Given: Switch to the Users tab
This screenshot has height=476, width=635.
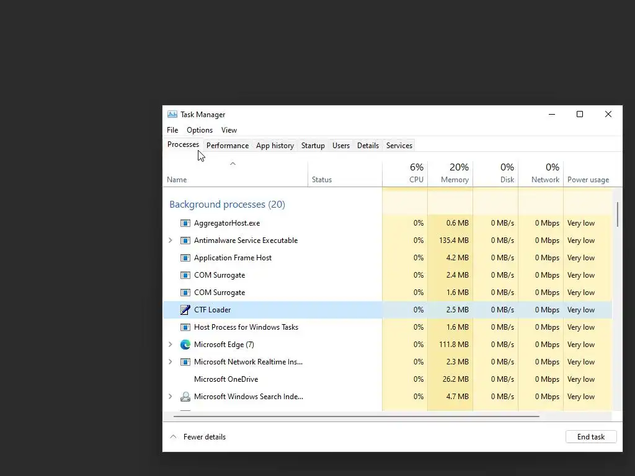Looking at the screenshot, I should [x=341, y=145].
